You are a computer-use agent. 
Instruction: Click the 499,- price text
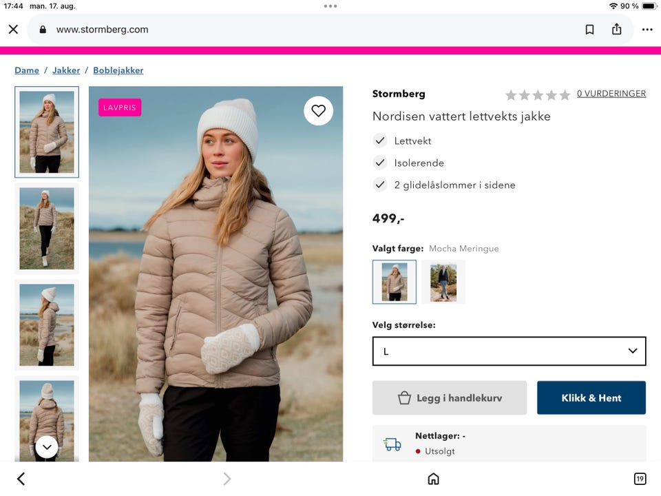(388, 218)
